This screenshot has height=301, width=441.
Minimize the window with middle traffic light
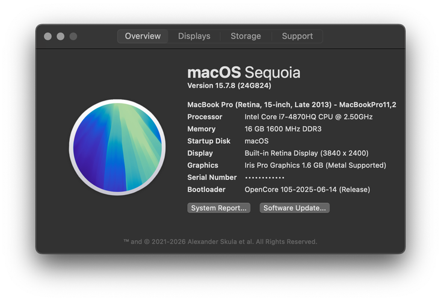(x=61, y=36)
